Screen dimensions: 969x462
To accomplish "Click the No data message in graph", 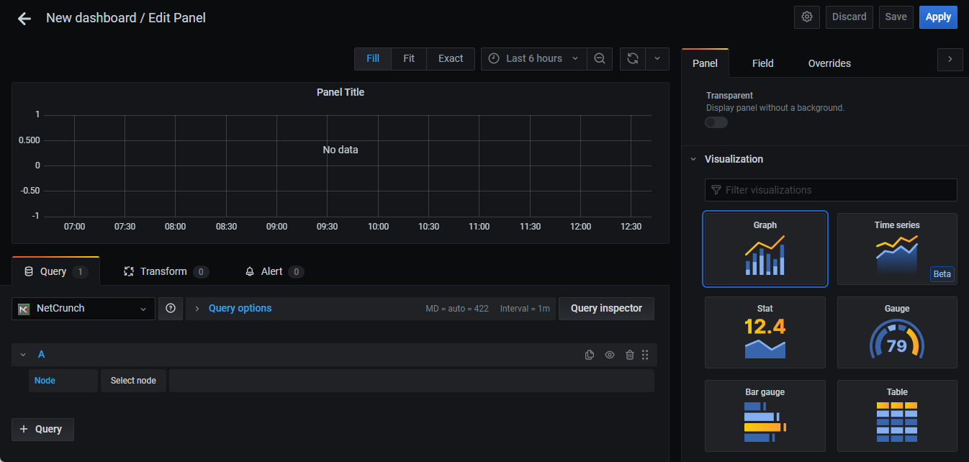I will pyautogui.click(x=341, y=150).
